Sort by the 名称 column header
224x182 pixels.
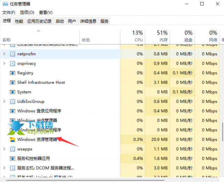[40, 37]
